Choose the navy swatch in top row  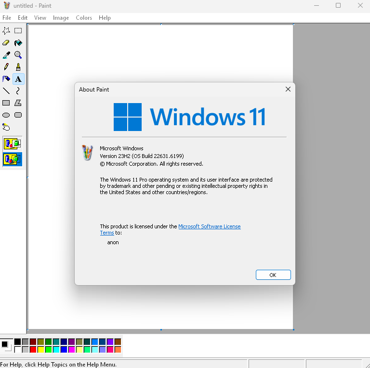click(64, 342)
